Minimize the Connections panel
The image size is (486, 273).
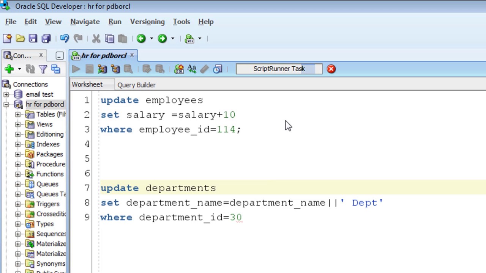point(60,56)
